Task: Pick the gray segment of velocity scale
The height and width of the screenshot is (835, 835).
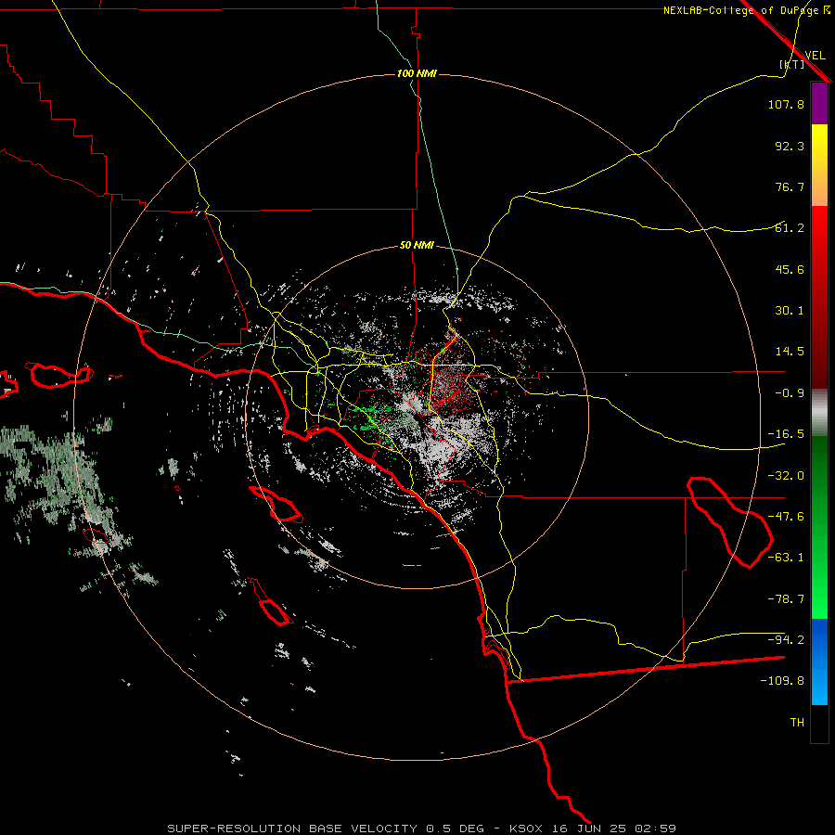Action: pos(819,413)
